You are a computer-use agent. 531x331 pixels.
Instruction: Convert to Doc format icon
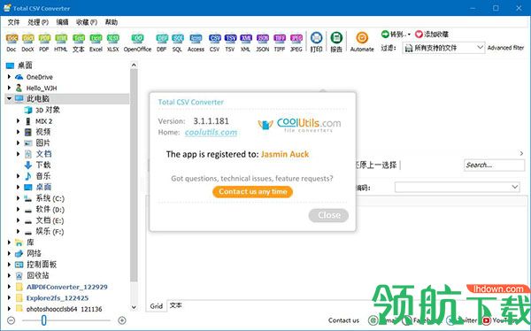pos(12,38)
